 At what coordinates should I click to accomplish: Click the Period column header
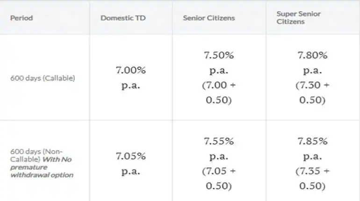(x=22, y=18)
